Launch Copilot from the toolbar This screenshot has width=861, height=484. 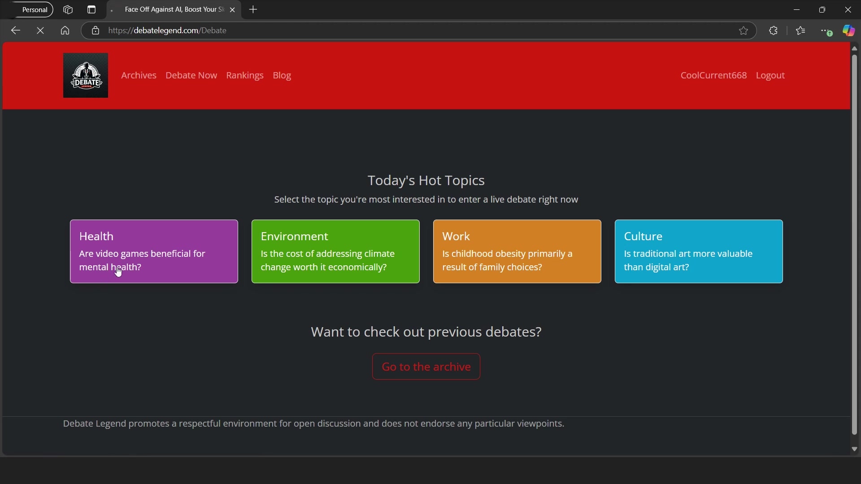coord(849,31)
